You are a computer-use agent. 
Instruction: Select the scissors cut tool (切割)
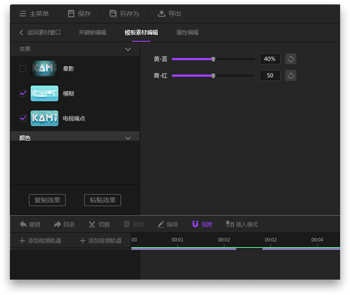click(x=92, y=224)
